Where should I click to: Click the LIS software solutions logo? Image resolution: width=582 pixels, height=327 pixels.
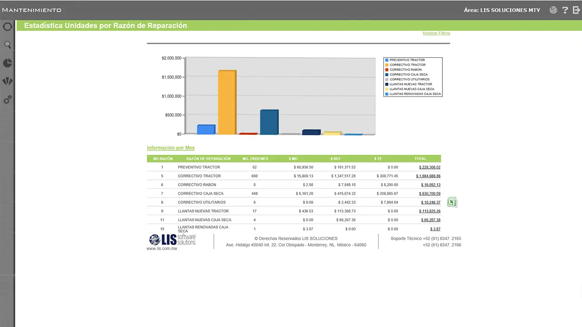point(172,240)
